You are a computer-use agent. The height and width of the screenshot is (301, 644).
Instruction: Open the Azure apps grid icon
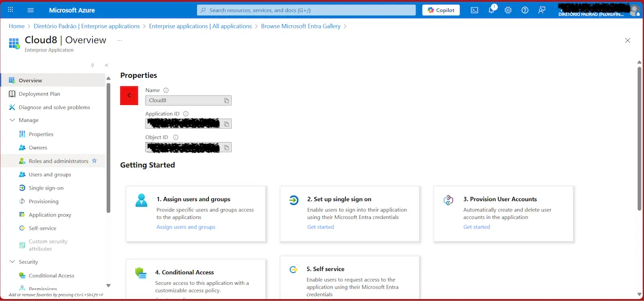point(10,10)
